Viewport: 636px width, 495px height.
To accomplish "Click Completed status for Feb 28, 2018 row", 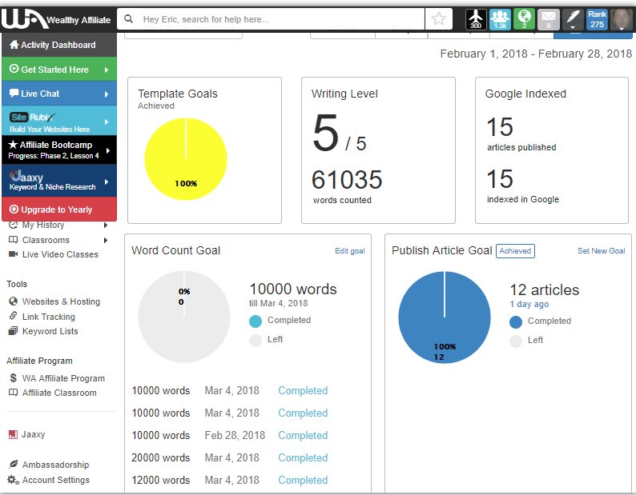I will (303, 436).
